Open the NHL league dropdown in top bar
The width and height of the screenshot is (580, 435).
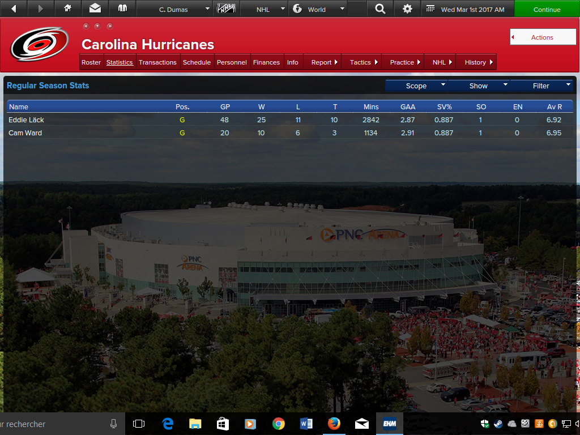coord(264,9)
